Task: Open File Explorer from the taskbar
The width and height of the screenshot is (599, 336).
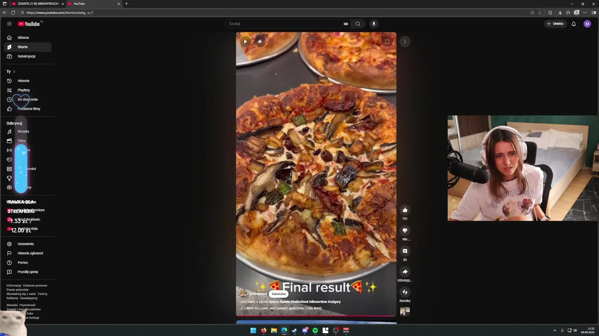Action: point(274,330)
